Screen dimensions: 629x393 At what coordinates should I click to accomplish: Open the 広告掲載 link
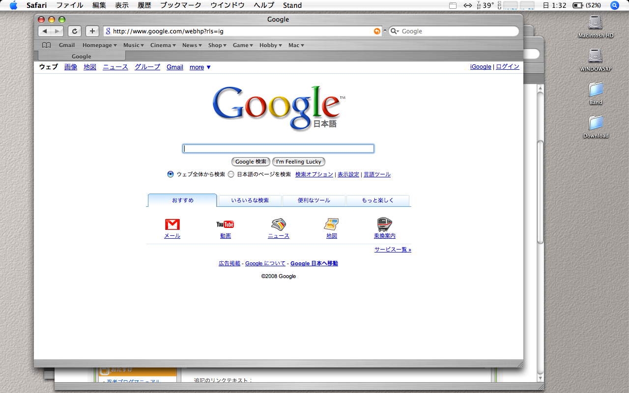[x=229, y=263]
